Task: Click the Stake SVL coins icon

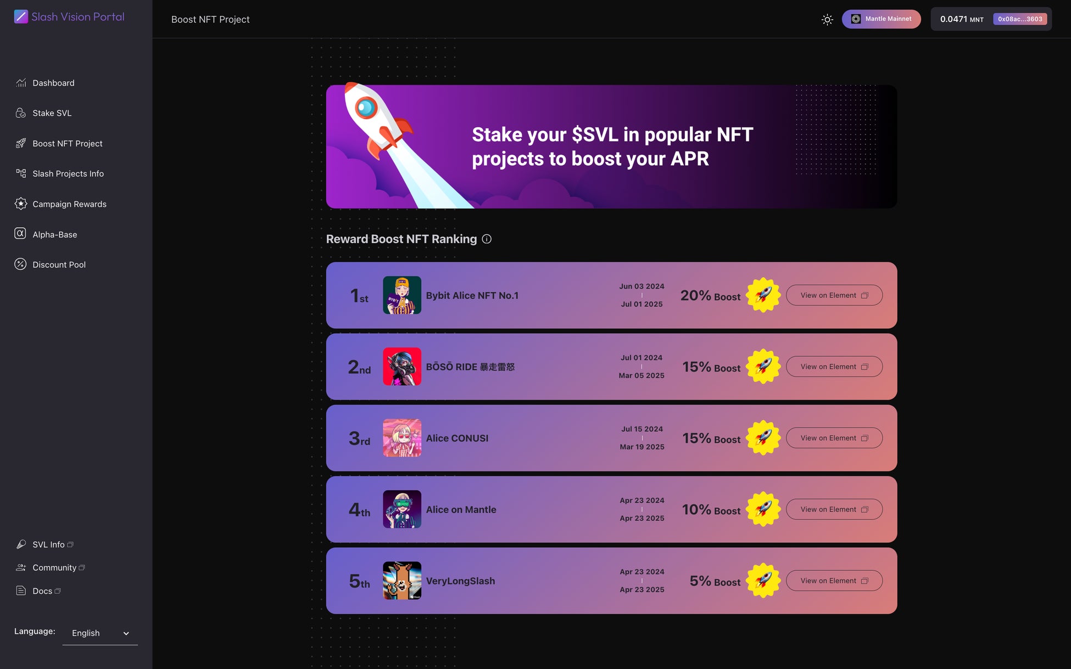Action: tap(21, 113)
